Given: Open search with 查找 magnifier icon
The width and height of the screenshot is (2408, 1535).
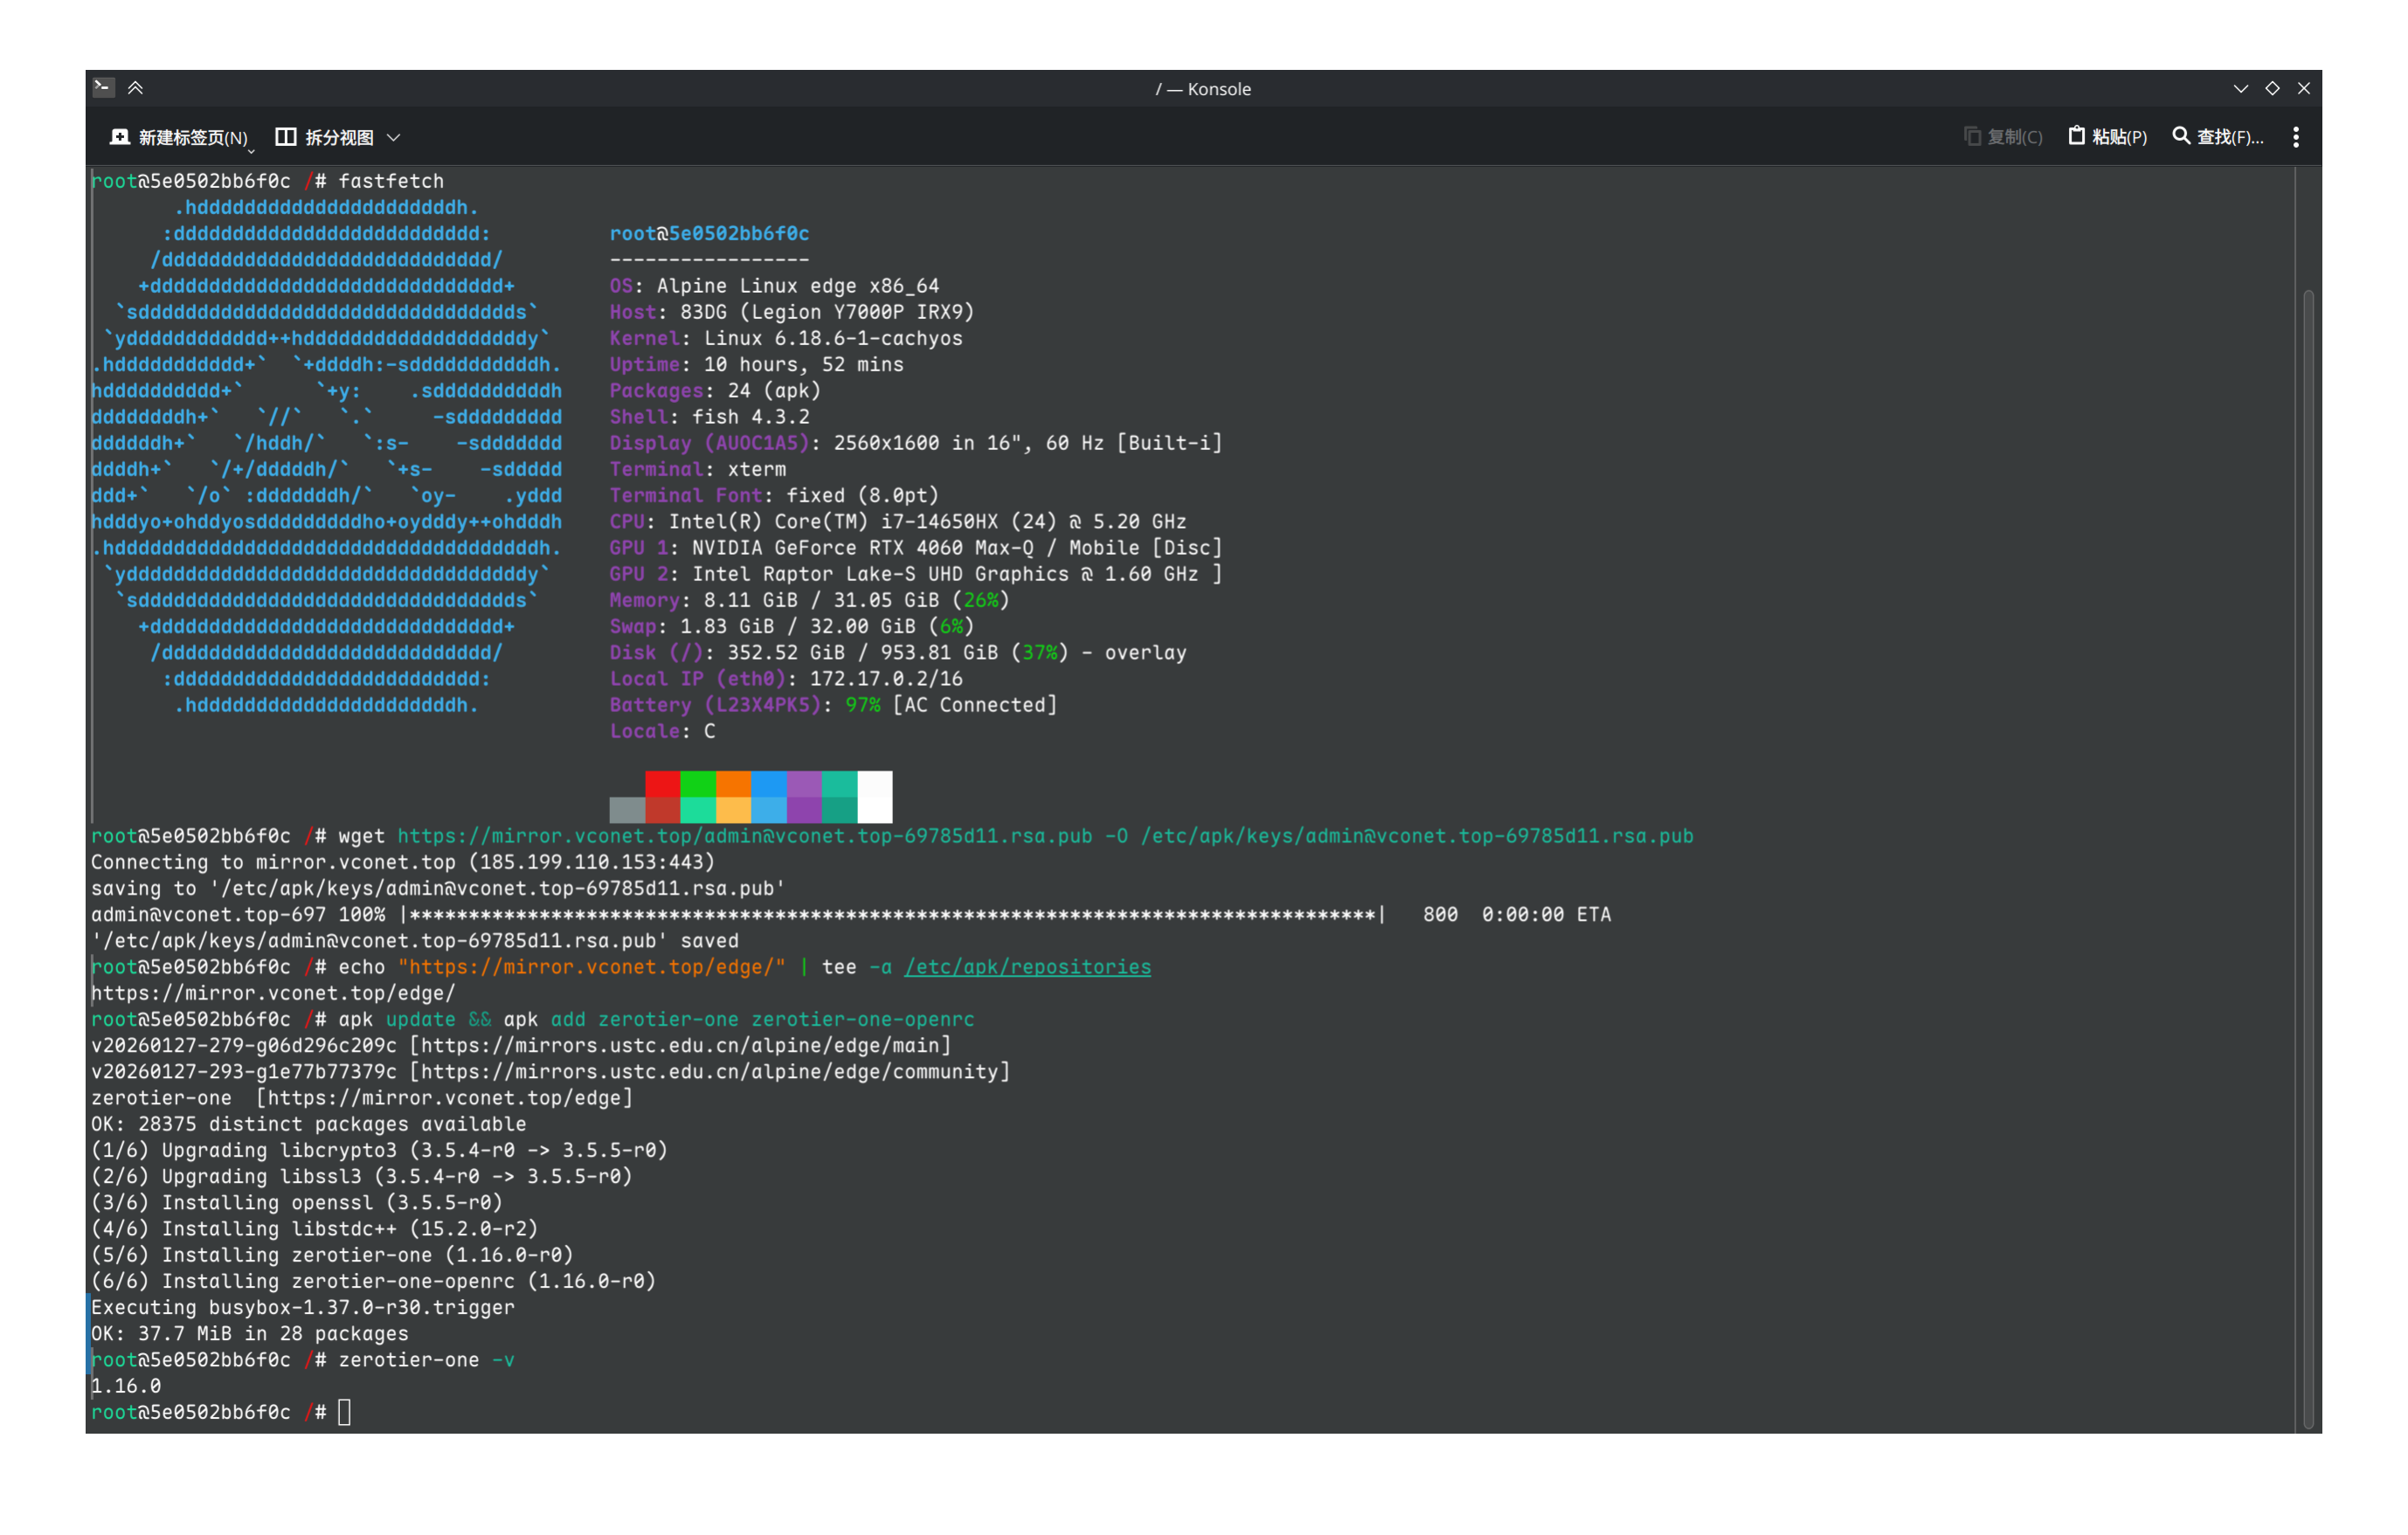Looking at the screenshot, I should pos(2181,136).
